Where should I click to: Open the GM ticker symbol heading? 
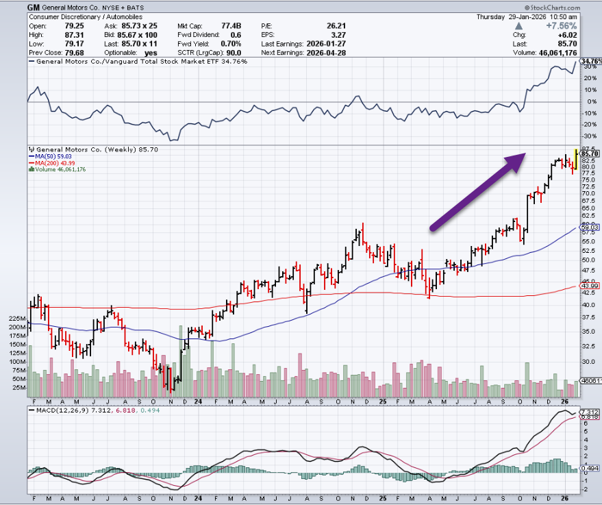32,8
